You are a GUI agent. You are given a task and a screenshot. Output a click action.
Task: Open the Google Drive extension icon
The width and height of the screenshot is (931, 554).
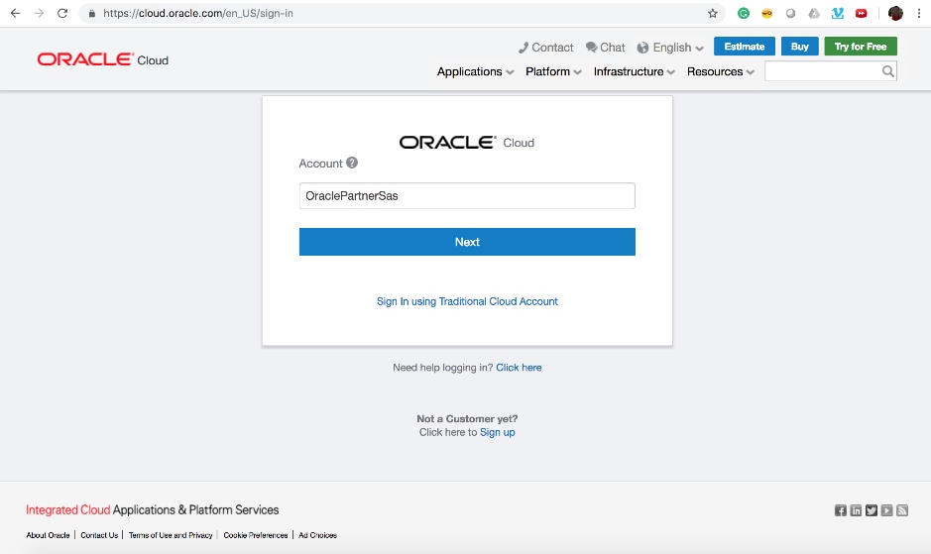coord(814,13)
